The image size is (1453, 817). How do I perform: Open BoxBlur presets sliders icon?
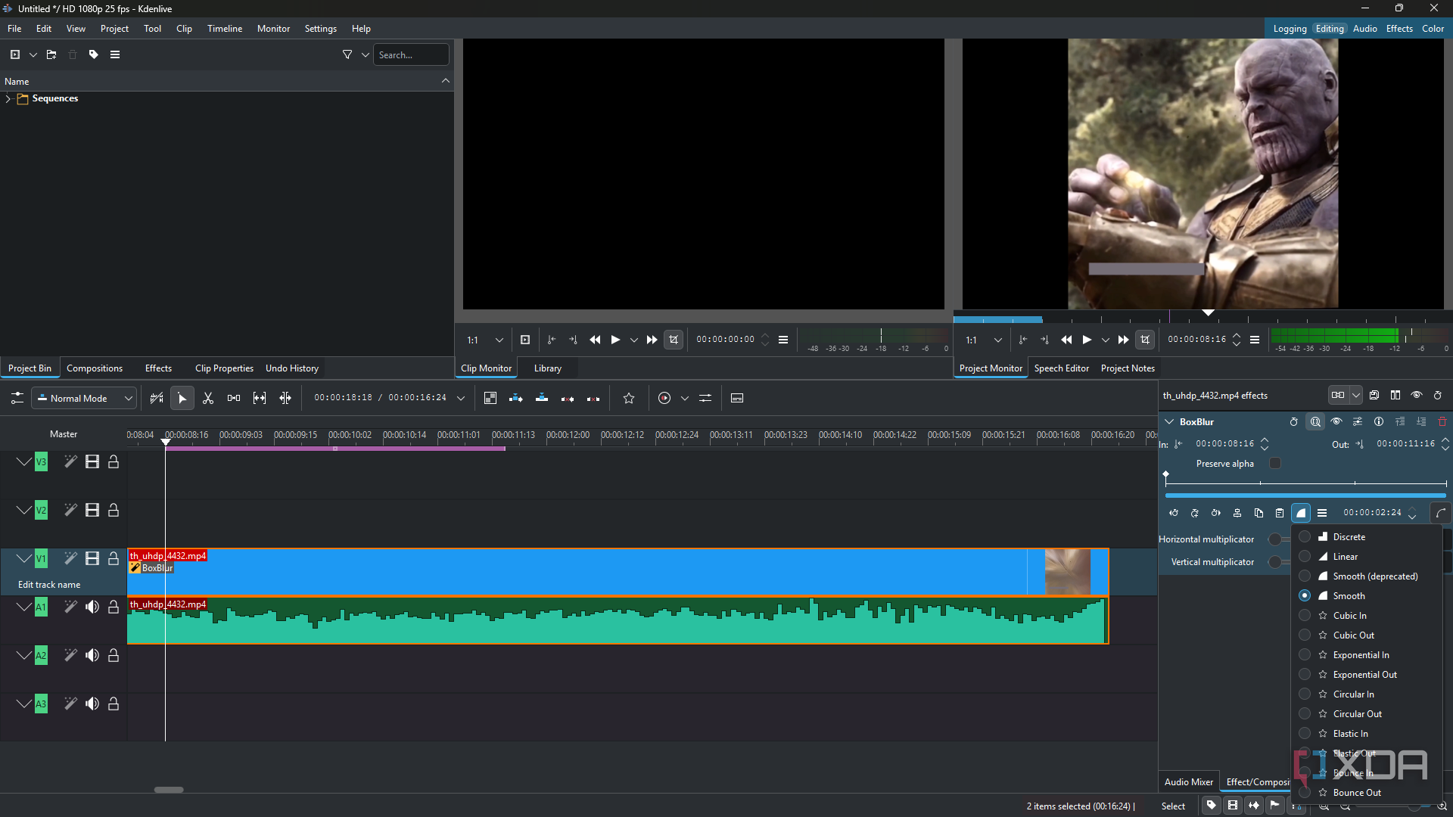[1358, 422]
